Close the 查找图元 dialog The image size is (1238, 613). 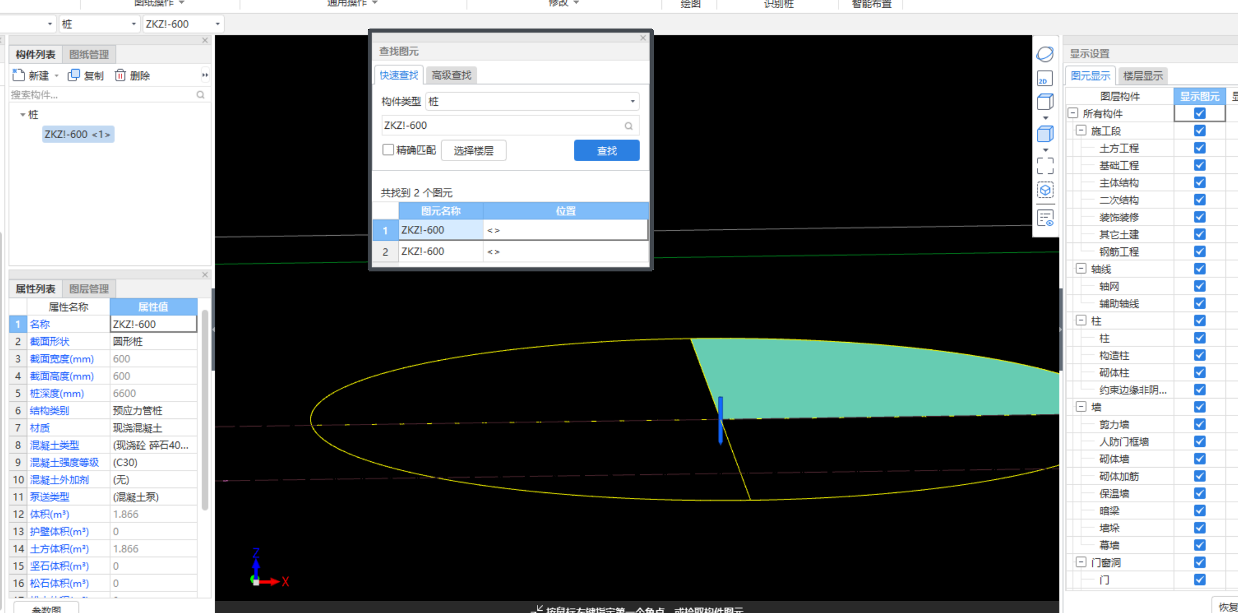(x=643, y=38)
